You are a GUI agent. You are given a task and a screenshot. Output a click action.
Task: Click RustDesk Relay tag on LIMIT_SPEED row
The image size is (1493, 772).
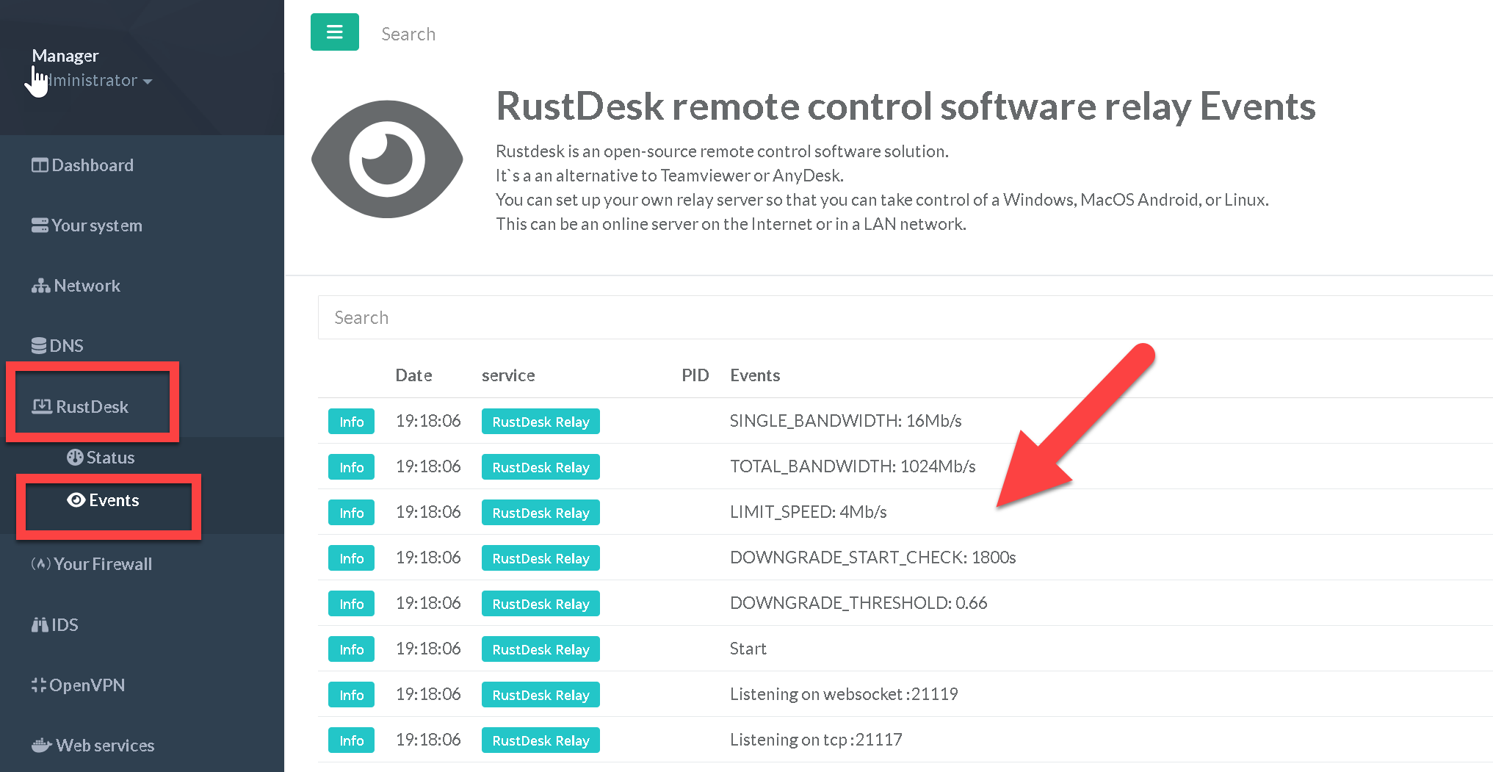point(541,513)
